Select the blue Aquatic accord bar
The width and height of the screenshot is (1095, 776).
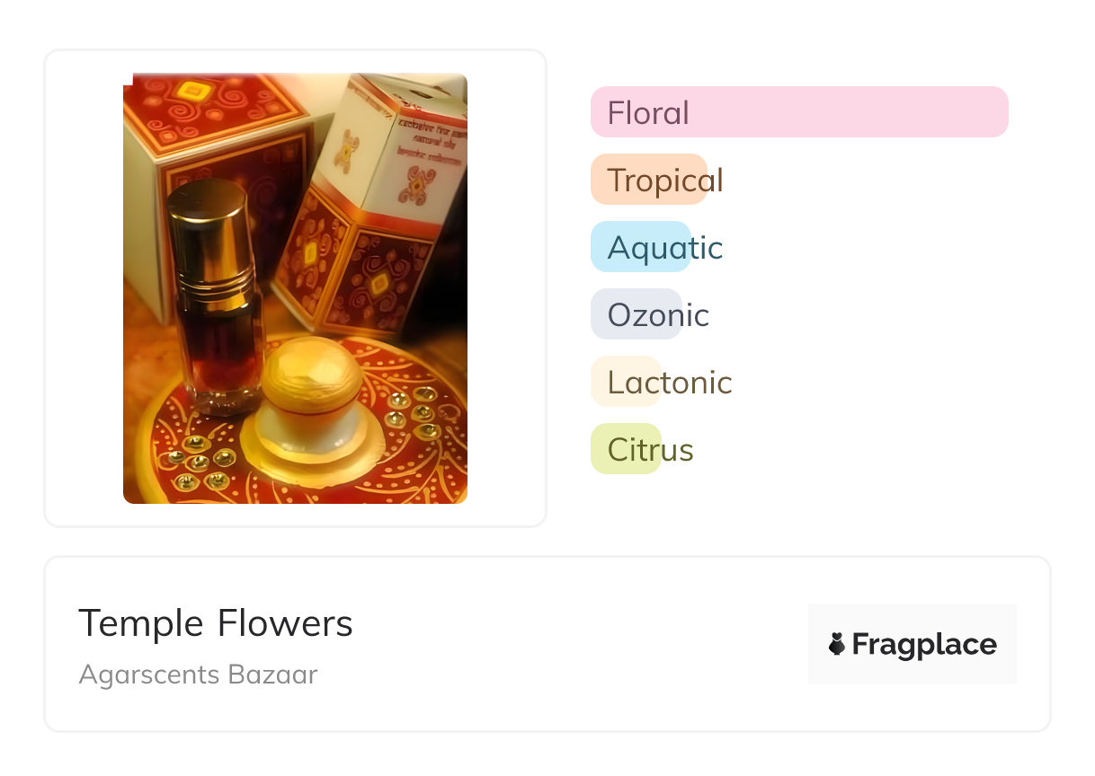(640, 247)
